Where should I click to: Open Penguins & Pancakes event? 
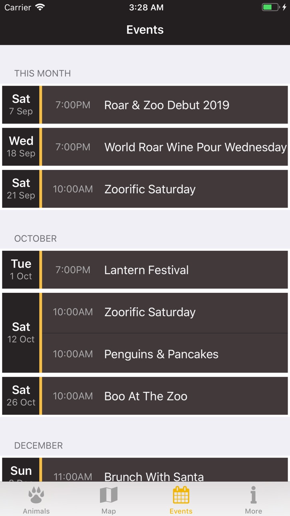pos(165,354)
